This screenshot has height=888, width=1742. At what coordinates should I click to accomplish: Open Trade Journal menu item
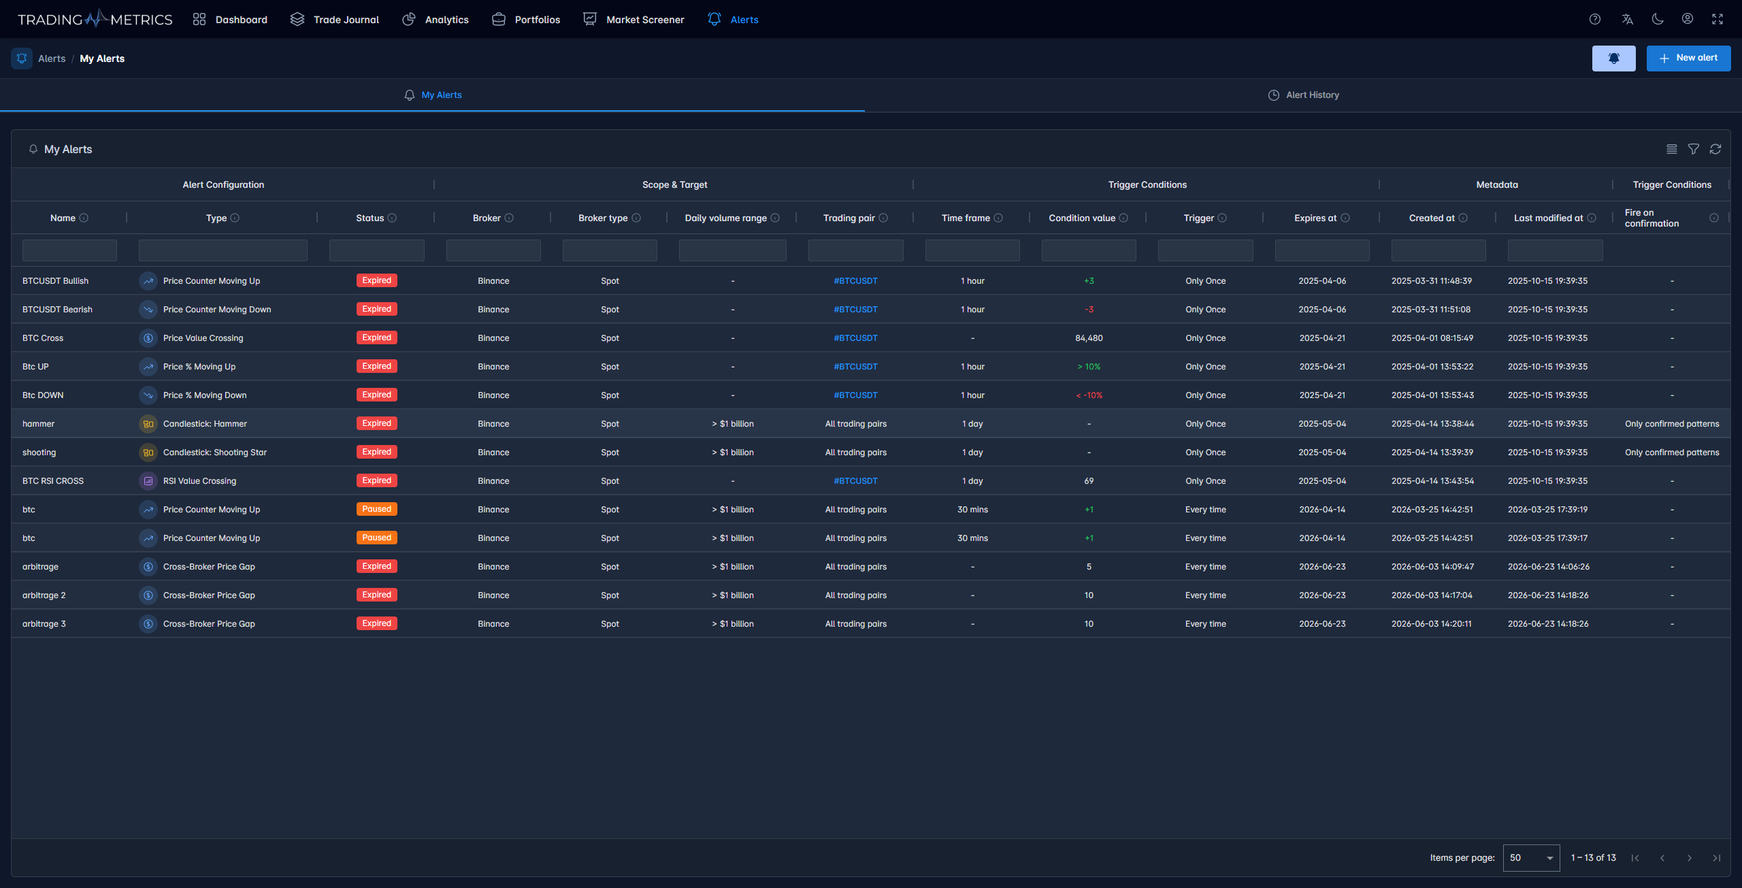(x=335, y=20)
